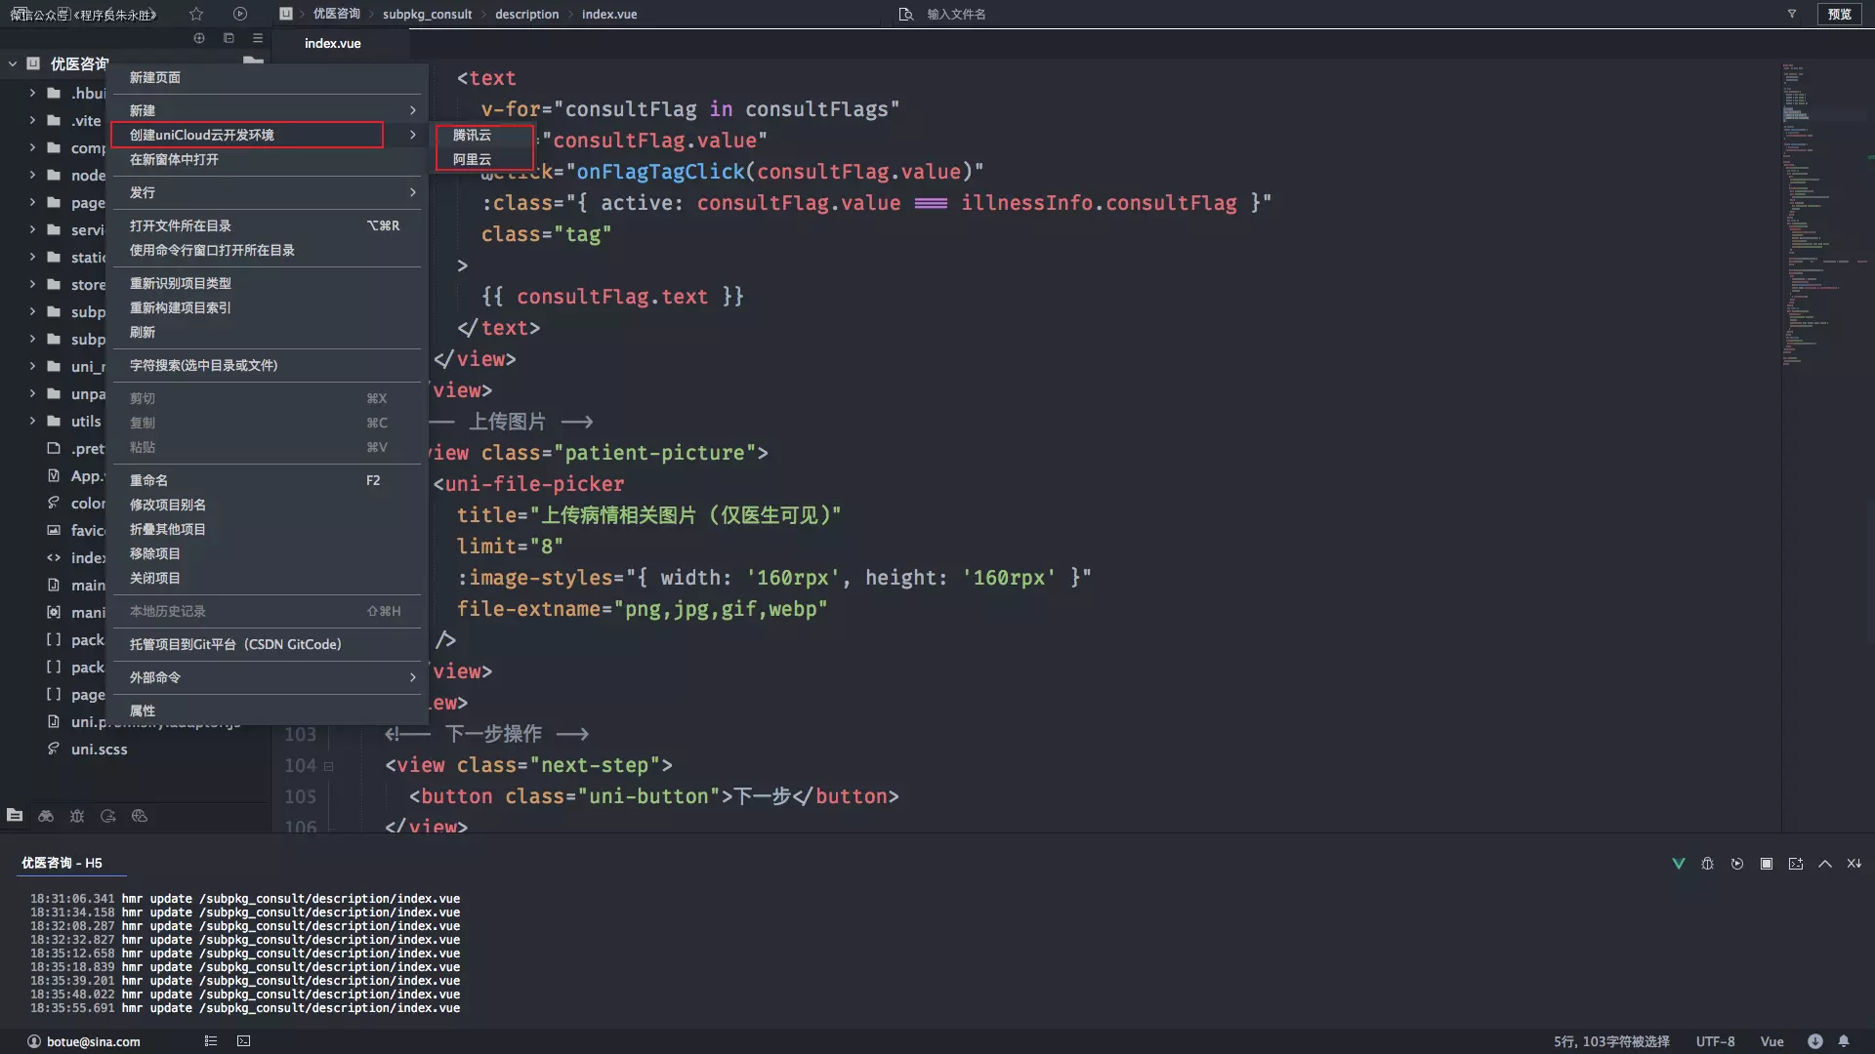Click the outline list icon in status bar
Image resolution: width=1875 pixels, height=1054 pixels.
click(211, 1041)
